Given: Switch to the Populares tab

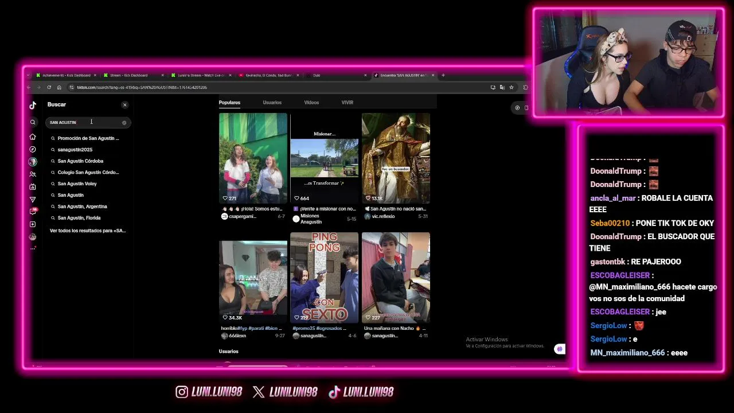Looking at the screenshot, I should coord(229,103).
